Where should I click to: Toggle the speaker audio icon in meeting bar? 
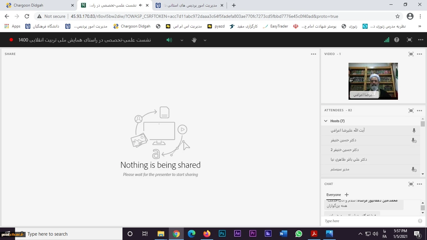[x=169, y=40]
